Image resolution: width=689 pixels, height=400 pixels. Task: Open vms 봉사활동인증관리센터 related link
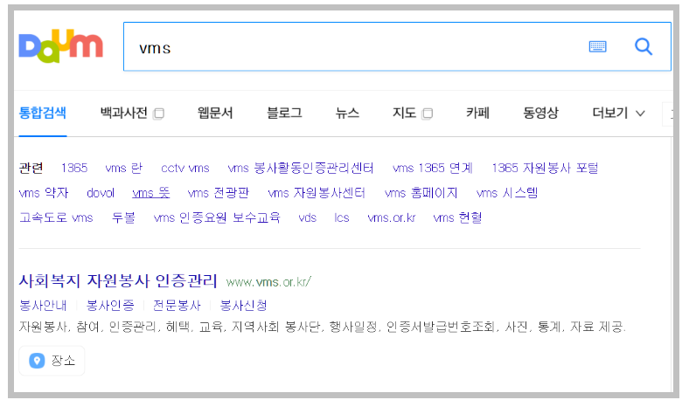(301, 169)
